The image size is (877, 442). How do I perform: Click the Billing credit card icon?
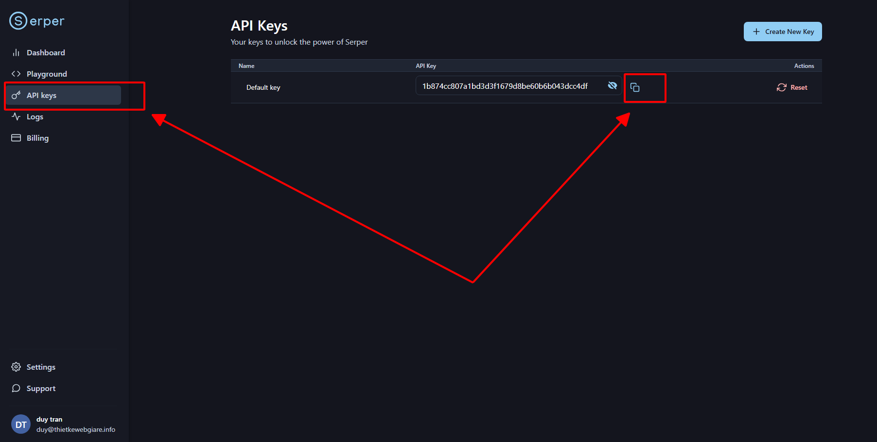(16, 138)
